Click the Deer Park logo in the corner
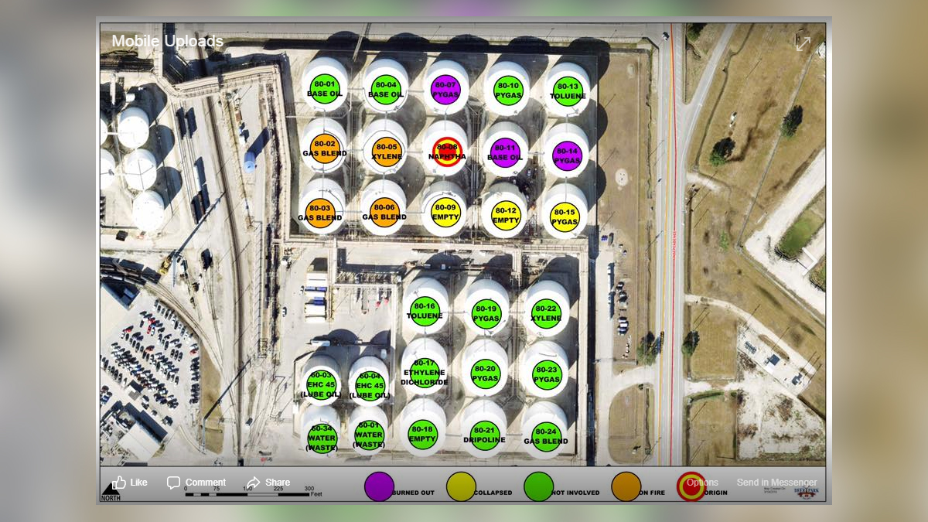 [808, 493]
